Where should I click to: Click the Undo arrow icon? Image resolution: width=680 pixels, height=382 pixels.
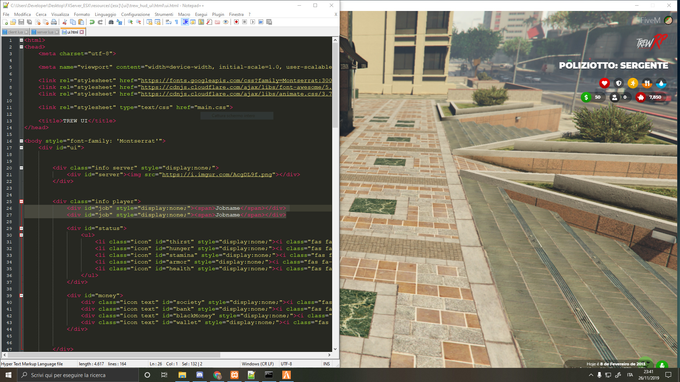coord(92,22)
